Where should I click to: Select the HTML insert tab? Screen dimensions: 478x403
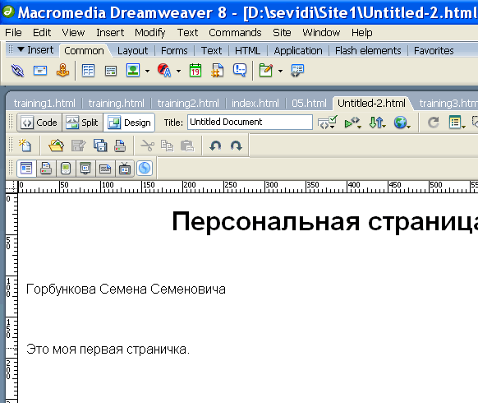(x=247, y=51)
